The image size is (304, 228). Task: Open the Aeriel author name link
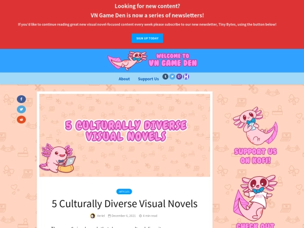[x=101, y=216]
